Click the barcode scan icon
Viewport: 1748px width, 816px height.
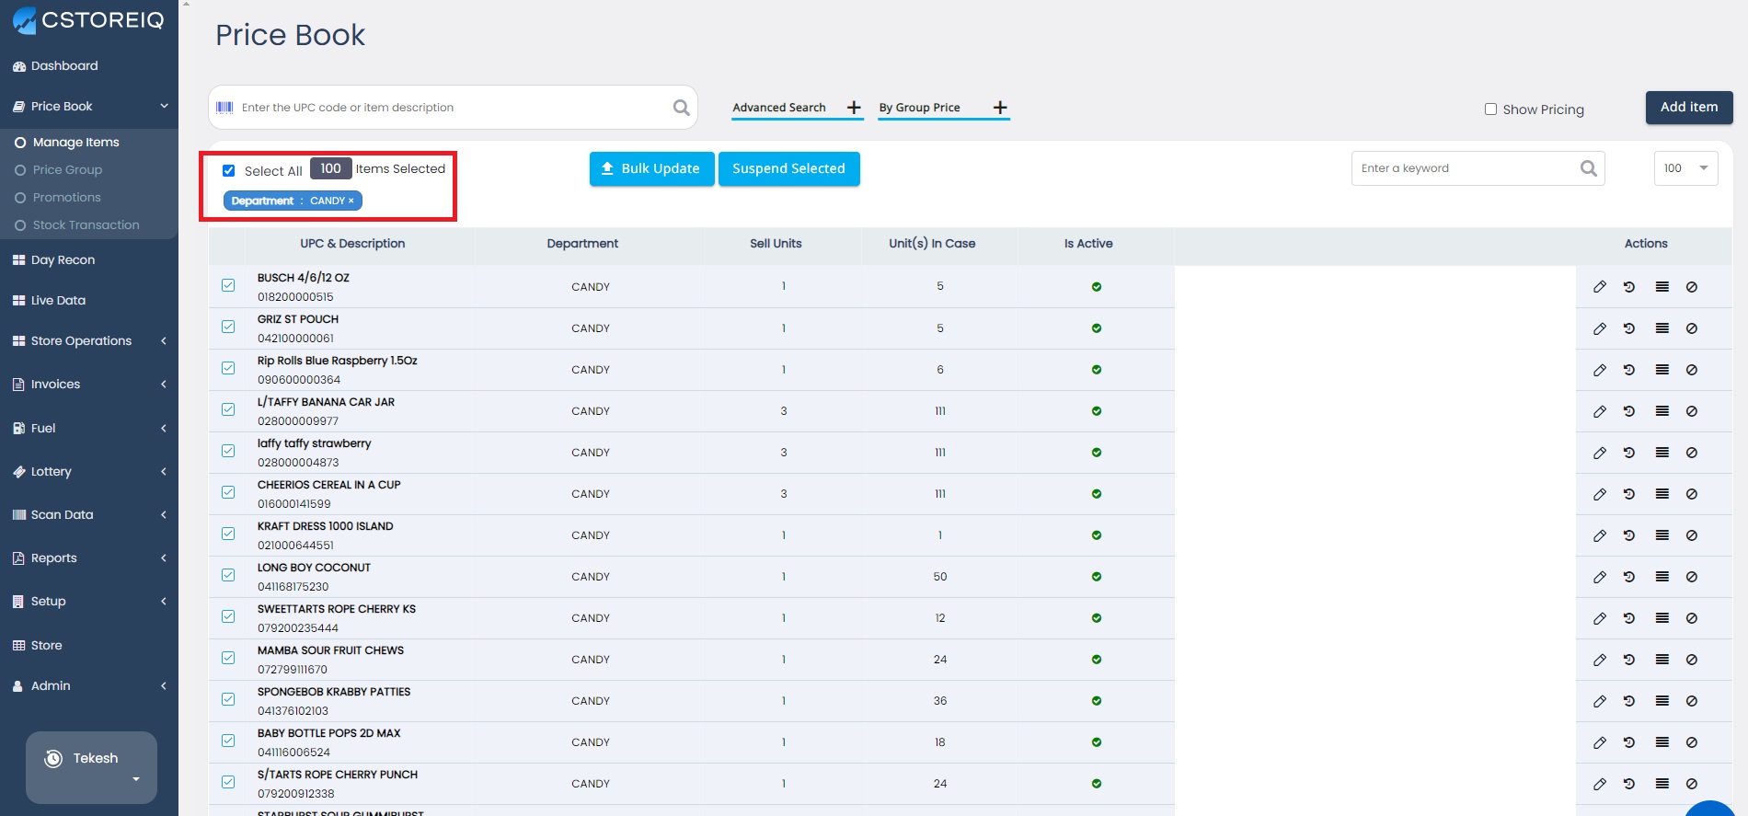click(224, 108)
